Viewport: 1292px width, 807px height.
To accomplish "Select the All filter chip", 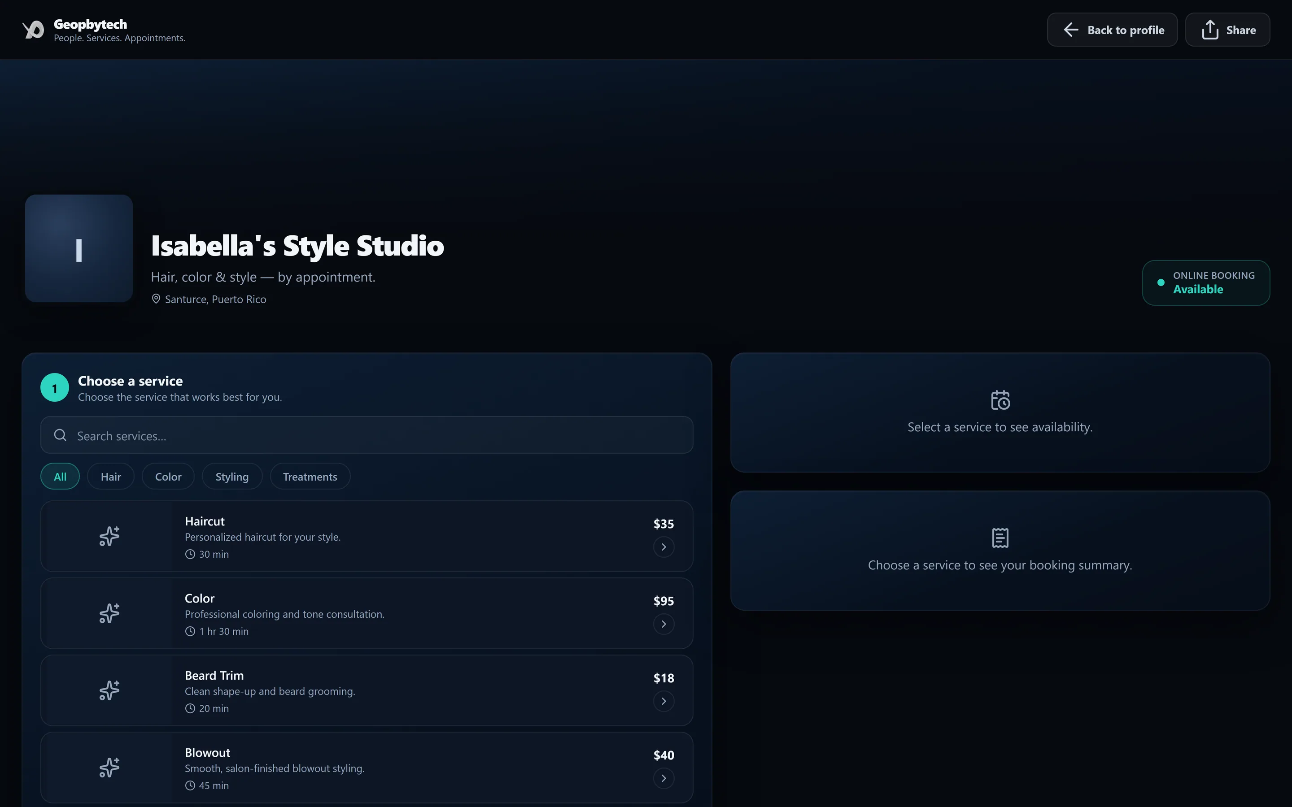I will pos(60,477).
